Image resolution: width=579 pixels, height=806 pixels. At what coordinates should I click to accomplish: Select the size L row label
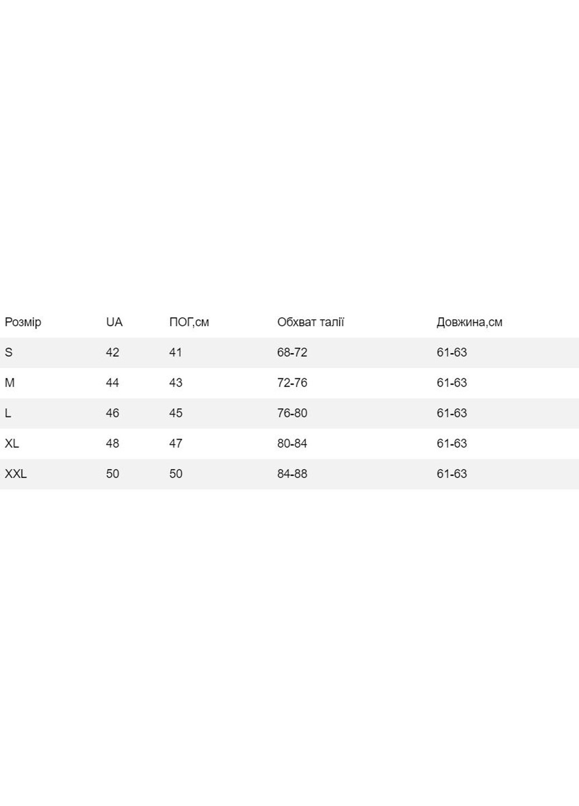pos(8,413)
